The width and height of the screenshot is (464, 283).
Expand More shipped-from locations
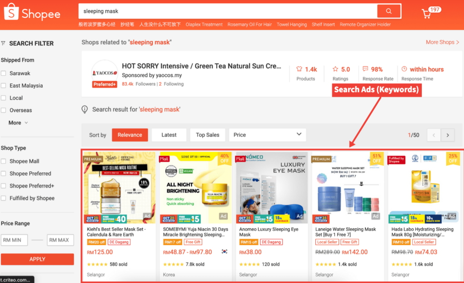pyautogui.click(x=18, y=123)
